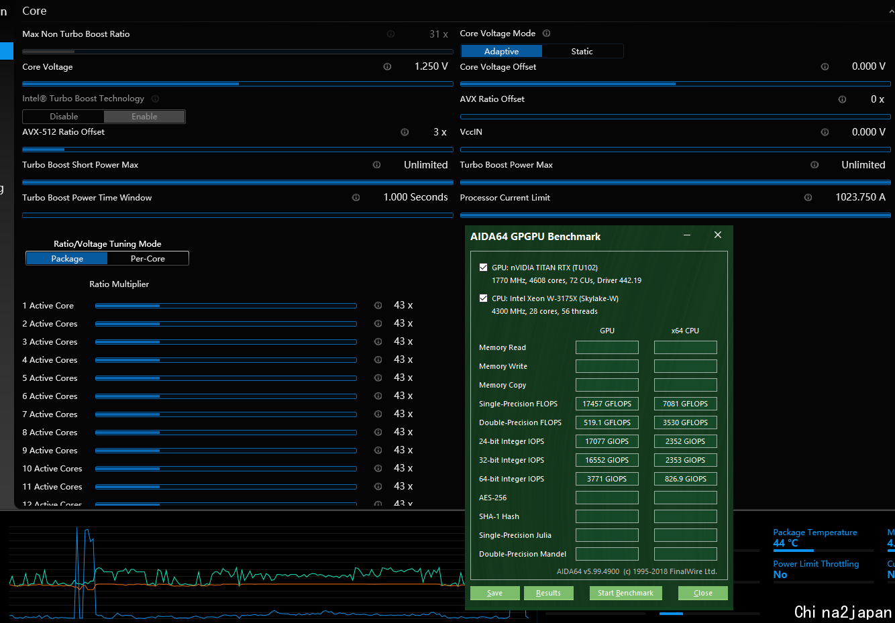Viewport: 895px width, 623px height.
Task: Click GPU 24-bit Integer IOPS 17077 GIOPS field
Action: click(607, 441)
